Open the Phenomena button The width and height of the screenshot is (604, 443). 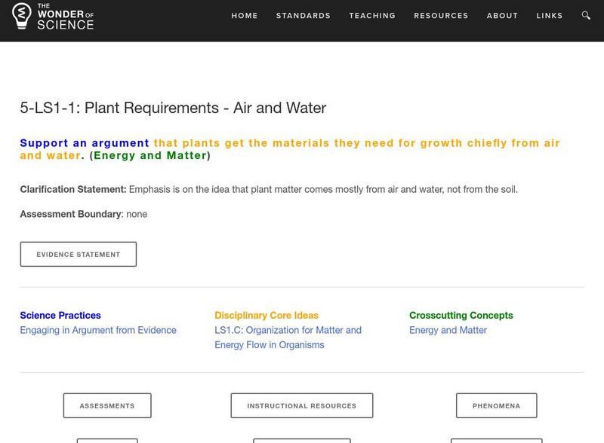(496, 405)
